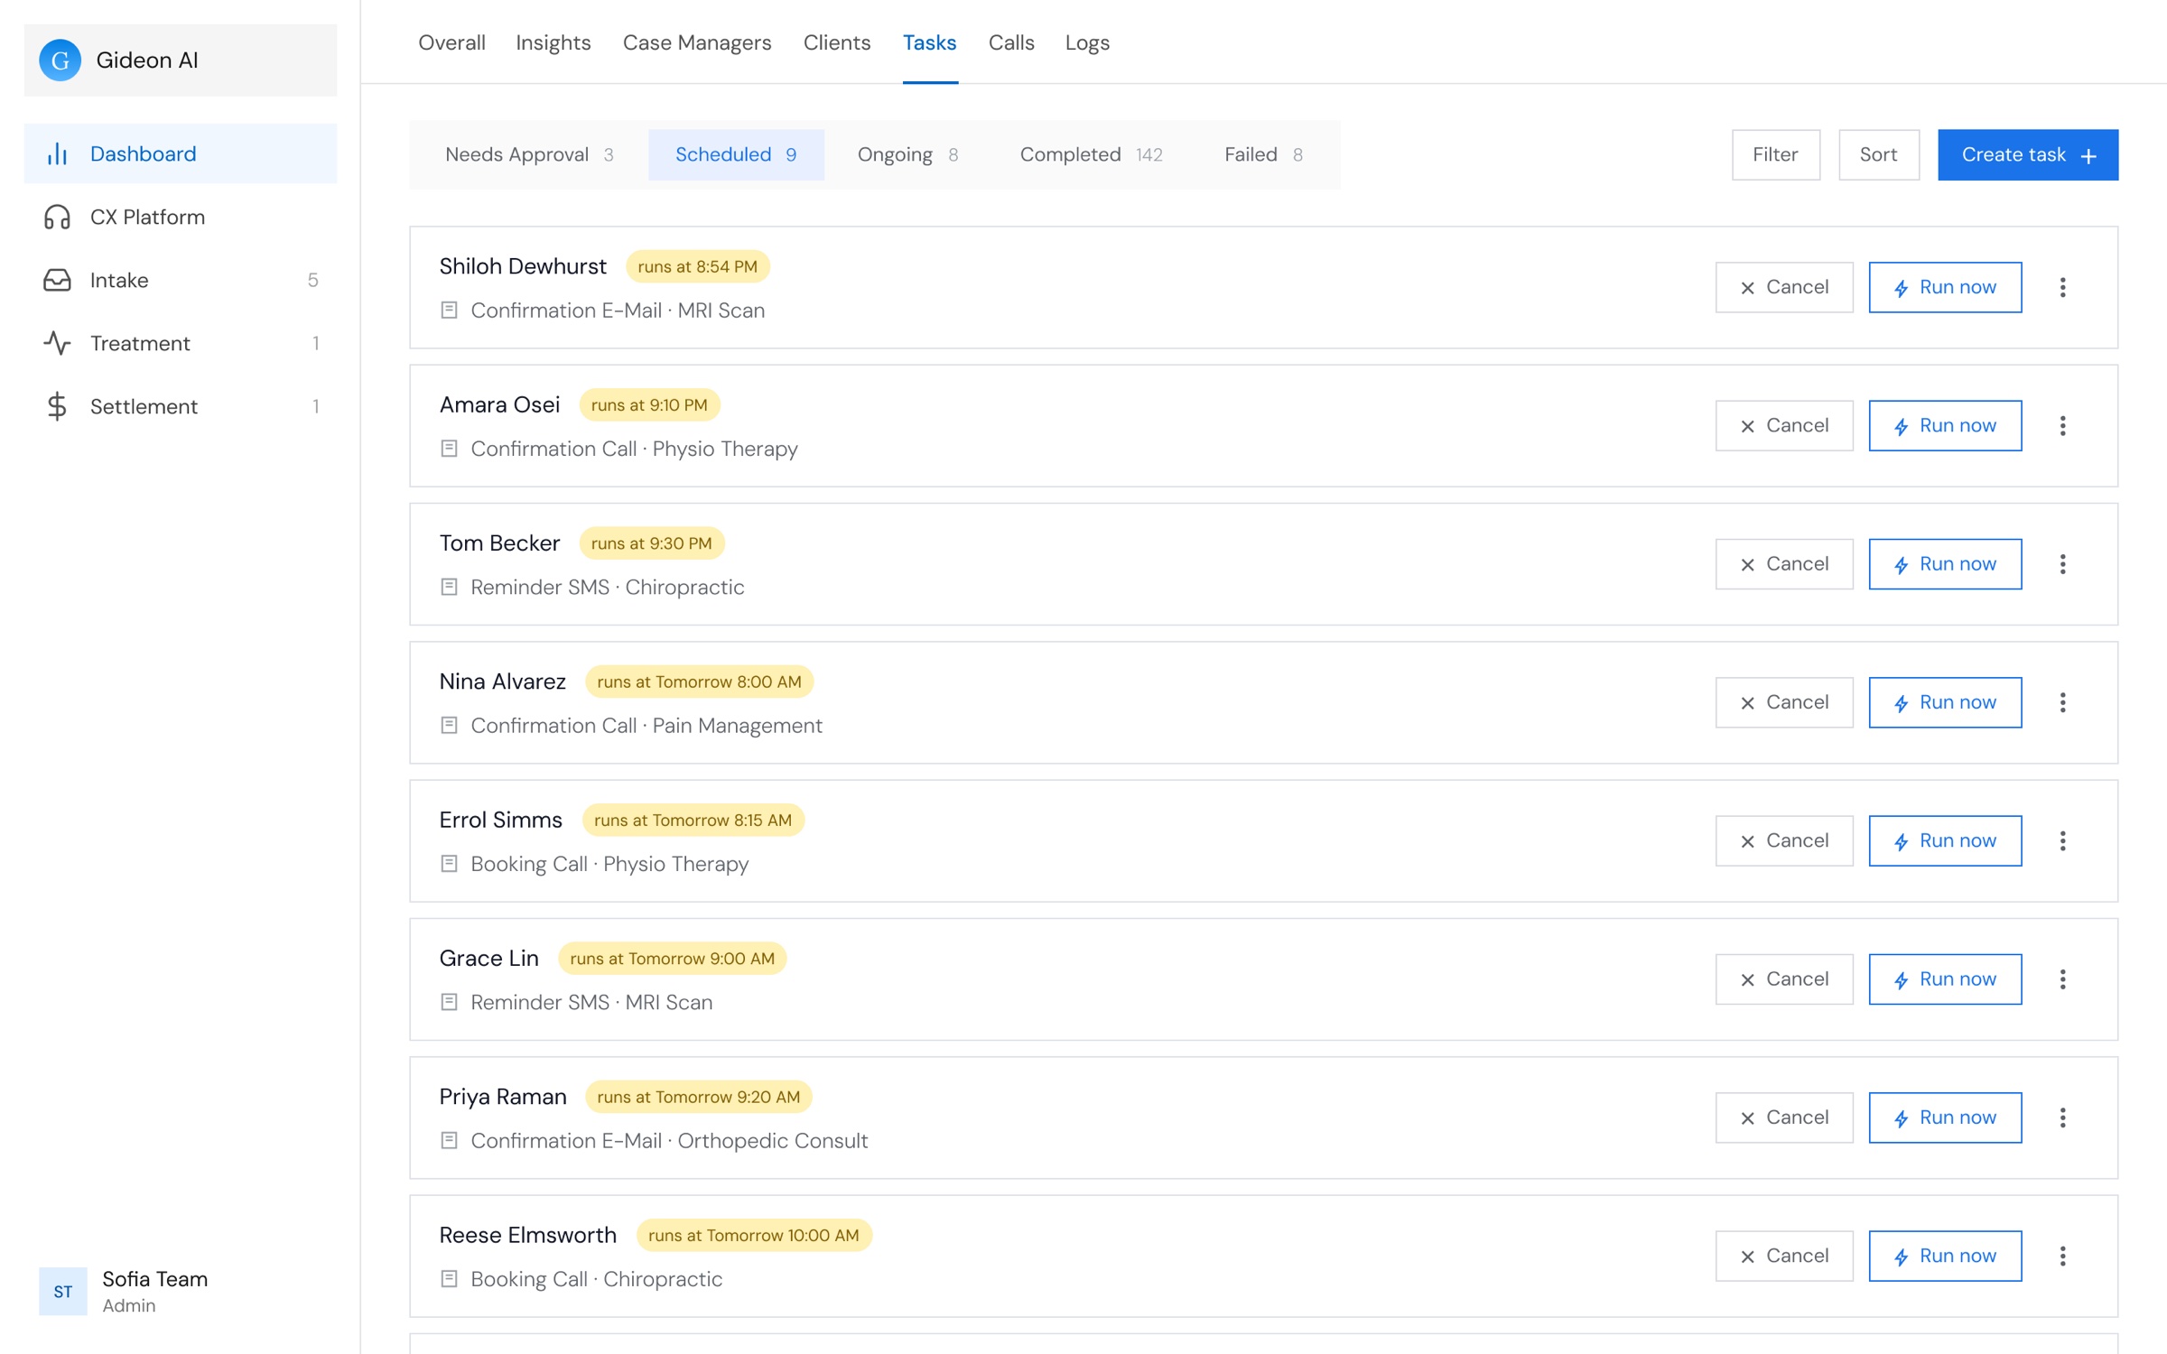The height and width of the screenshot is (1354, 2167).
Task: Cancel the Nina Alvarez task
Action: click(x=1784, y=702)
